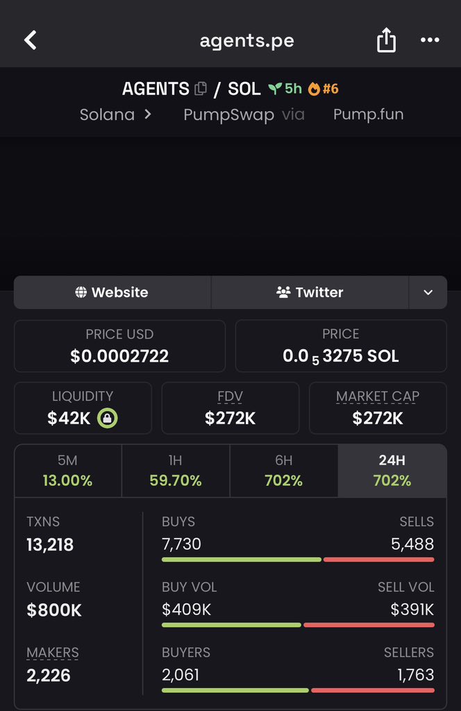Tap the back arrow icon
461x711 pixels.
(31, 40)
